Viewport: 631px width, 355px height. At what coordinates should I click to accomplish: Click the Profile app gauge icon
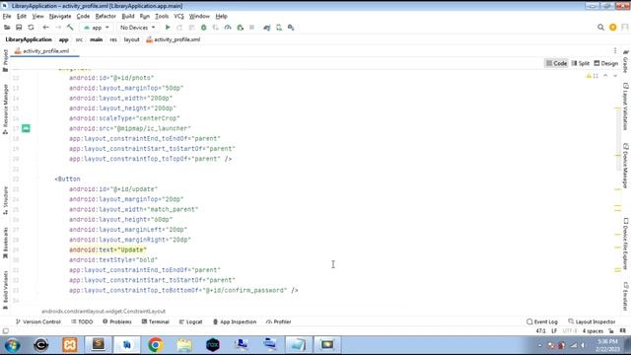228,28
